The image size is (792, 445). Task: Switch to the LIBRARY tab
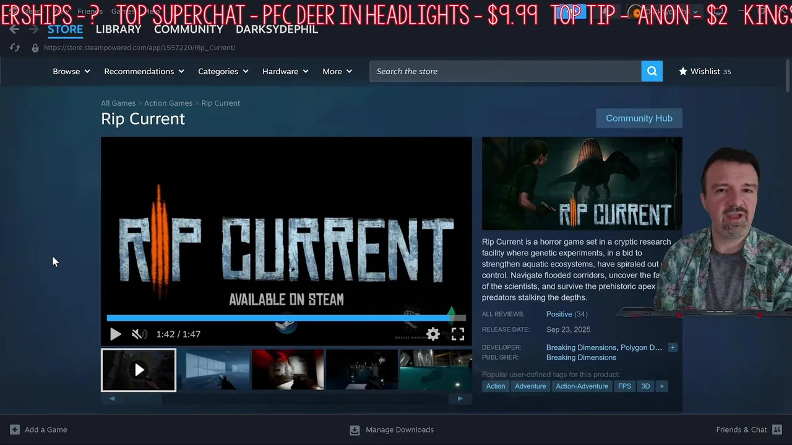118,29
